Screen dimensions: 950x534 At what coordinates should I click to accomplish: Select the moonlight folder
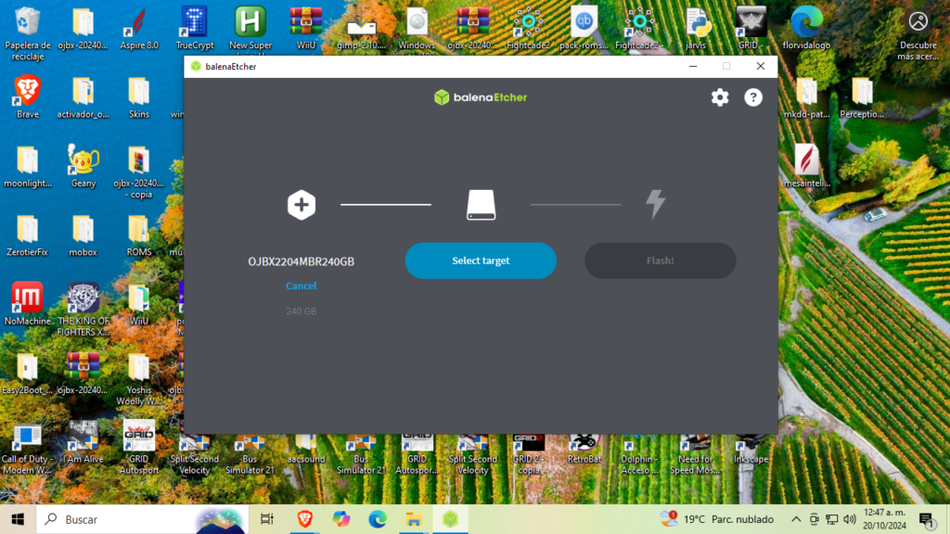click(27, 166)
